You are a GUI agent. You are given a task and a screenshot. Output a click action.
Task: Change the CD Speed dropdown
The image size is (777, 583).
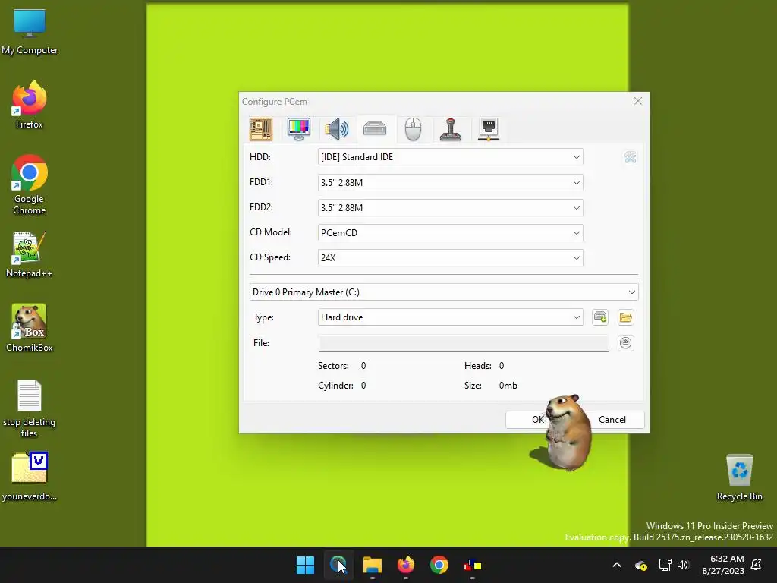pos(451,258)
